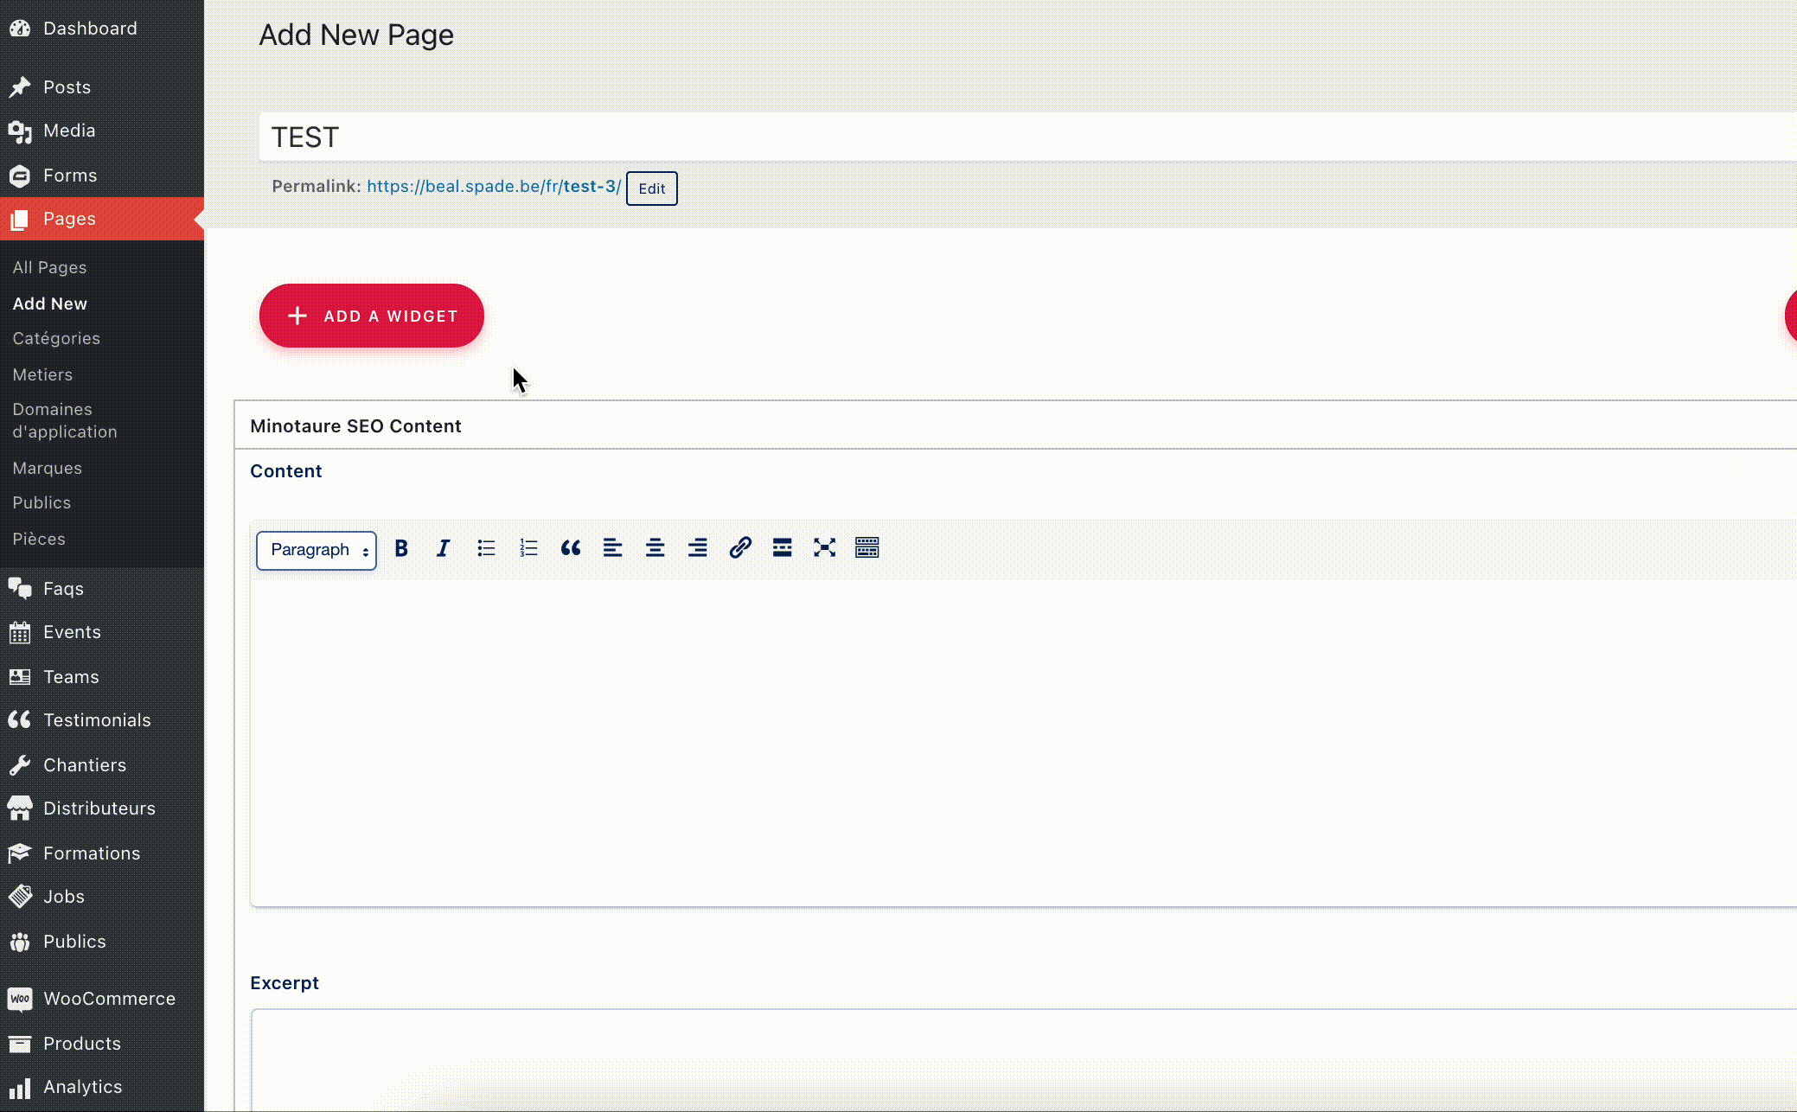Open the test-3 permalink URL
The width and height of the screenshot is (1797, 1112).
493,187
